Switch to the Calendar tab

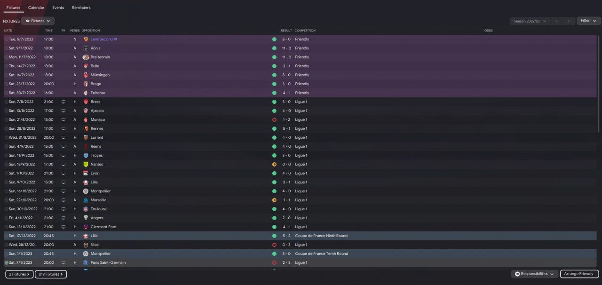click(36, 8)
